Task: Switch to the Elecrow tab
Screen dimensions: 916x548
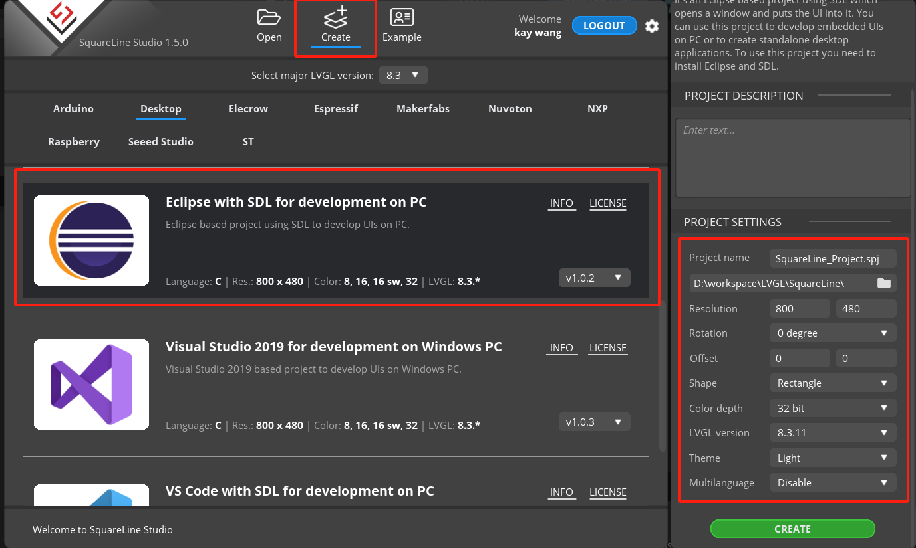Action: (248, 108)
